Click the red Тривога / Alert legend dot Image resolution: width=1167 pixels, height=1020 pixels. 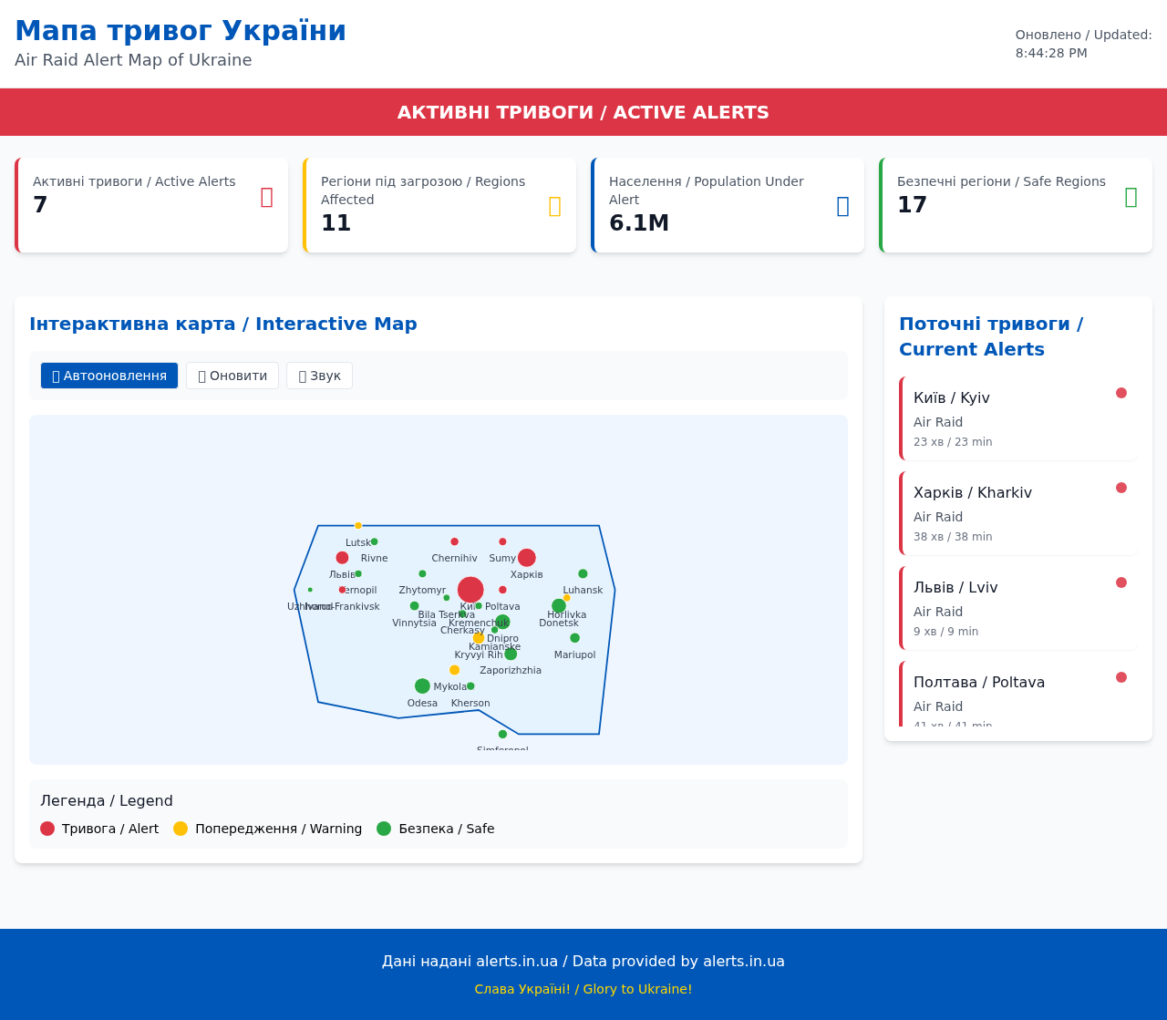46,828
